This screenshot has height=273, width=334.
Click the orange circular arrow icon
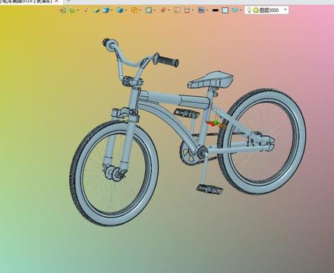pos(134,10)
